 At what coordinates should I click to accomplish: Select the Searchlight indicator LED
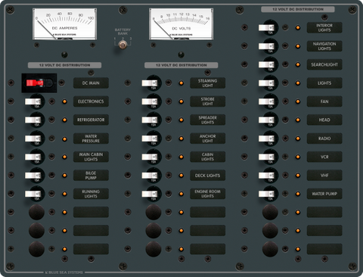pyautogui.click(x=298, y=64)
